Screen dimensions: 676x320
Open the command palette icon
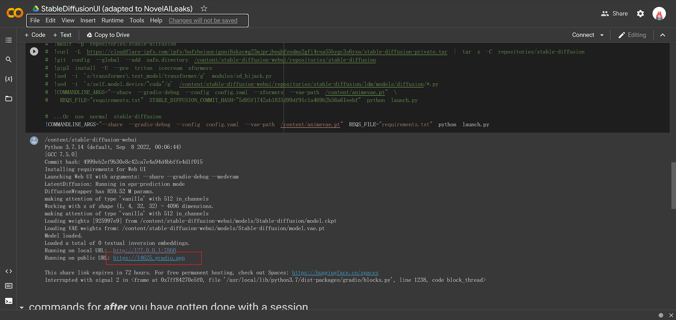[x=8, y=286]
